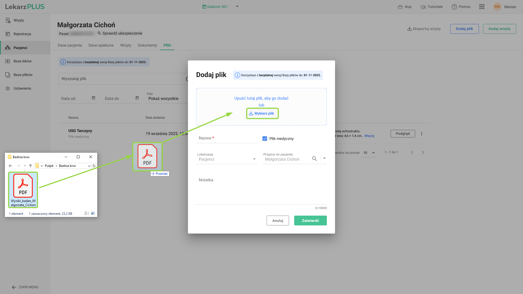The height and width of the screenshot is (294, 523).
Task: Open Baza leków in sidebar
Action: pos(23,61)
